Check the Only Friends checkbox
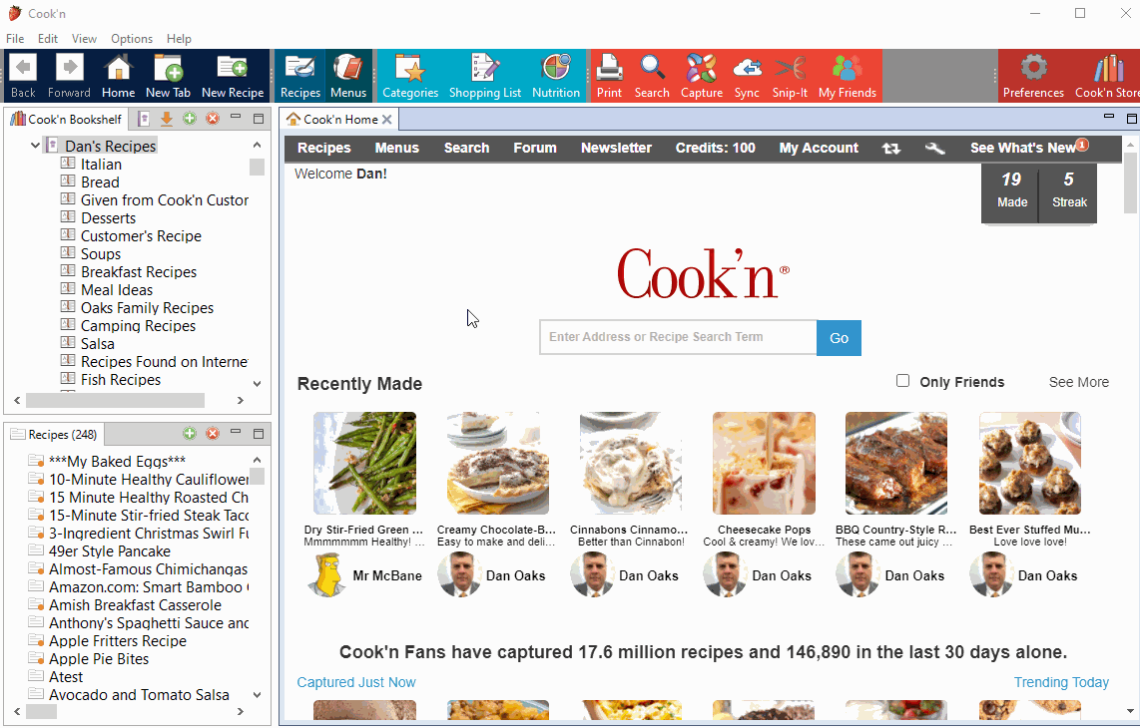 (903, 381)
